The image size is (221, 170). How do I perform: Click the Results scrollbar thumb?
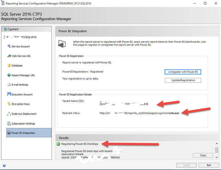coord(217,150)
